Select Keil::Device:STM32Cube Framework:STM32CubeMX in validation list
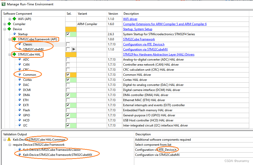 tap(58, 155)
